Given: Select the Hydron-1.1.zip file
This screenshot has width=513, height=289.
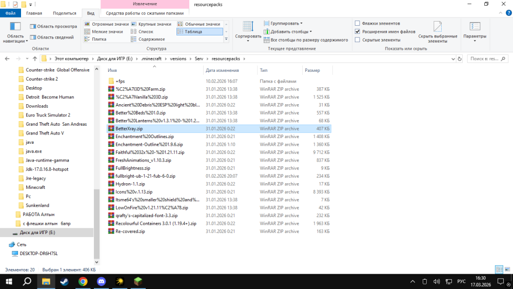Looking at the screenshot, I should [130, 184].
